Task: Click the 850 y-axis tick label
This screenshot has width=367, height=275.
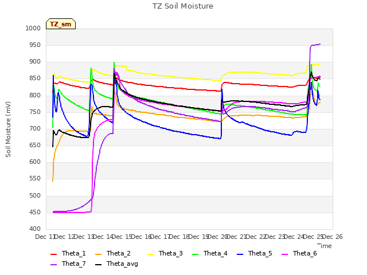Action: [35, 78]
